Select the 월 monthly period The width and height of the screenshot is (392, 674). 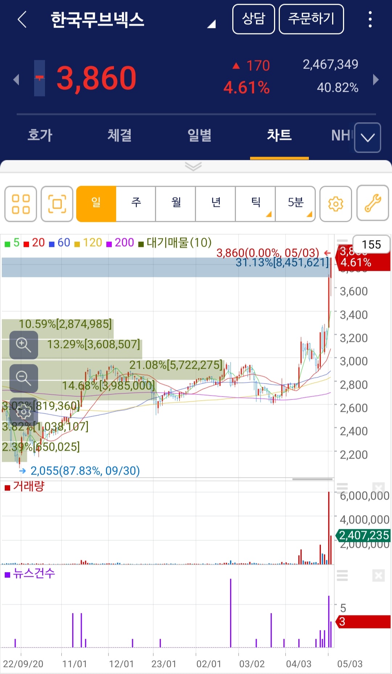[x=176, y=204]
